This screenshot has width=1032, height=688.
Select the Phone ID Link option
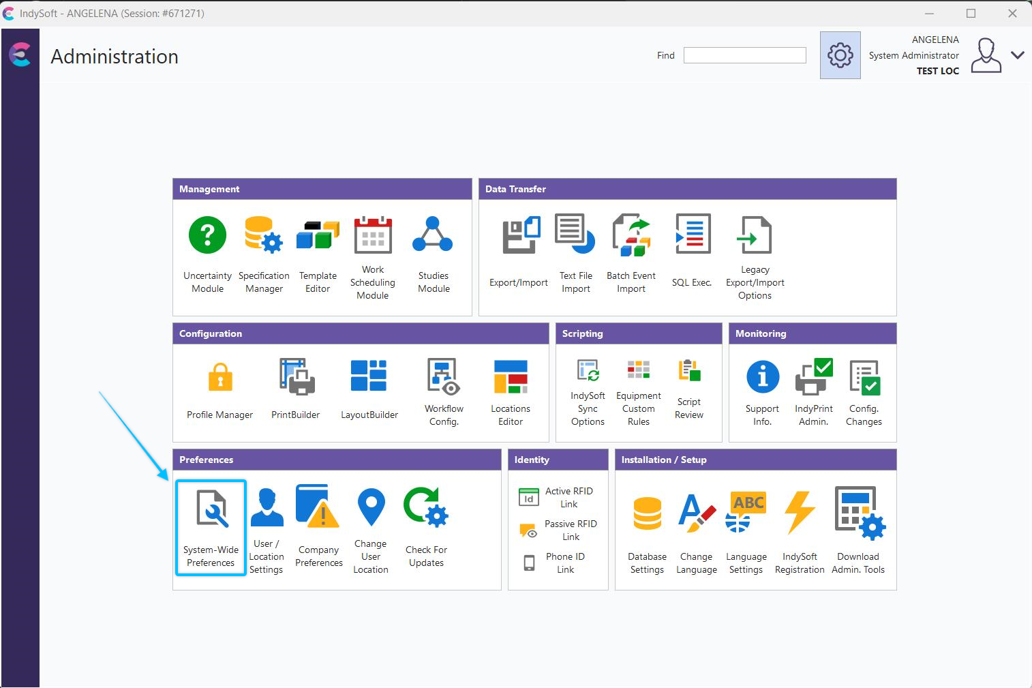pyautogui.click(x=555, y=563)
